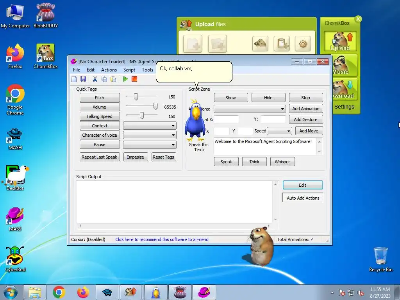Click Repeat Last Speak button
Screen dimensions: 400x300
pyautogui.click(x=100, y=157)
